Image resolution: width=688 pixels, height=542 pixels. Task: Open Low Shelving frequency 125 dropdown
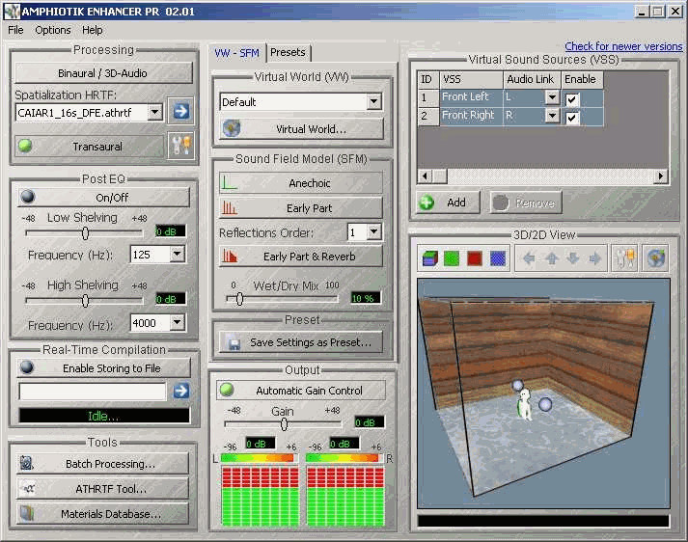coord(177,254)
